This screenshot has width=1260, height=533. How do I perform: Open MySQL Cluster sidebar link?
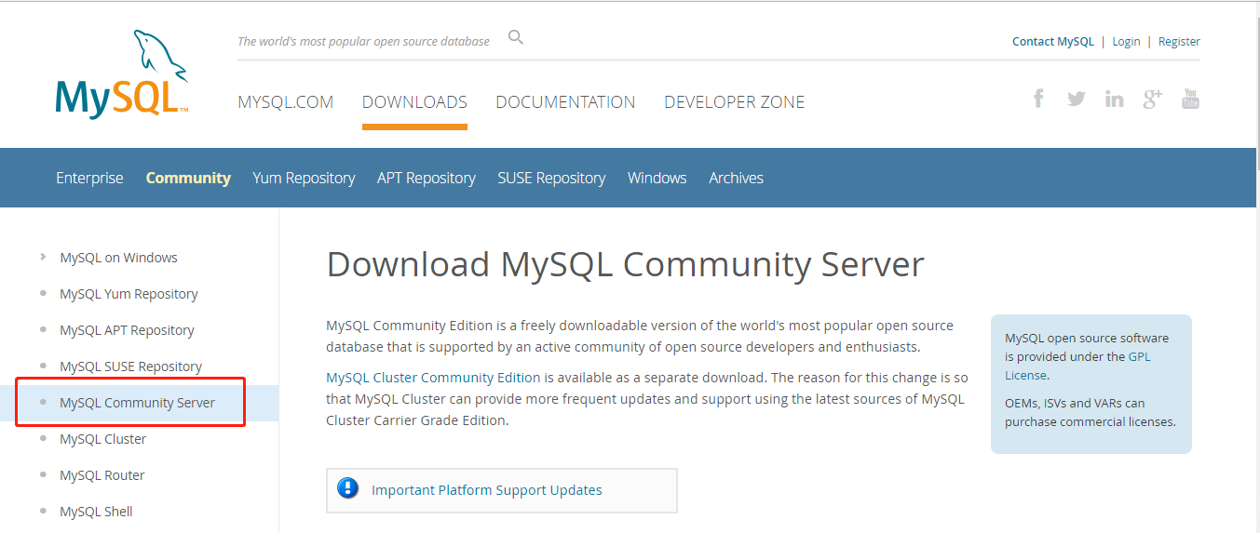pos(102,439)
